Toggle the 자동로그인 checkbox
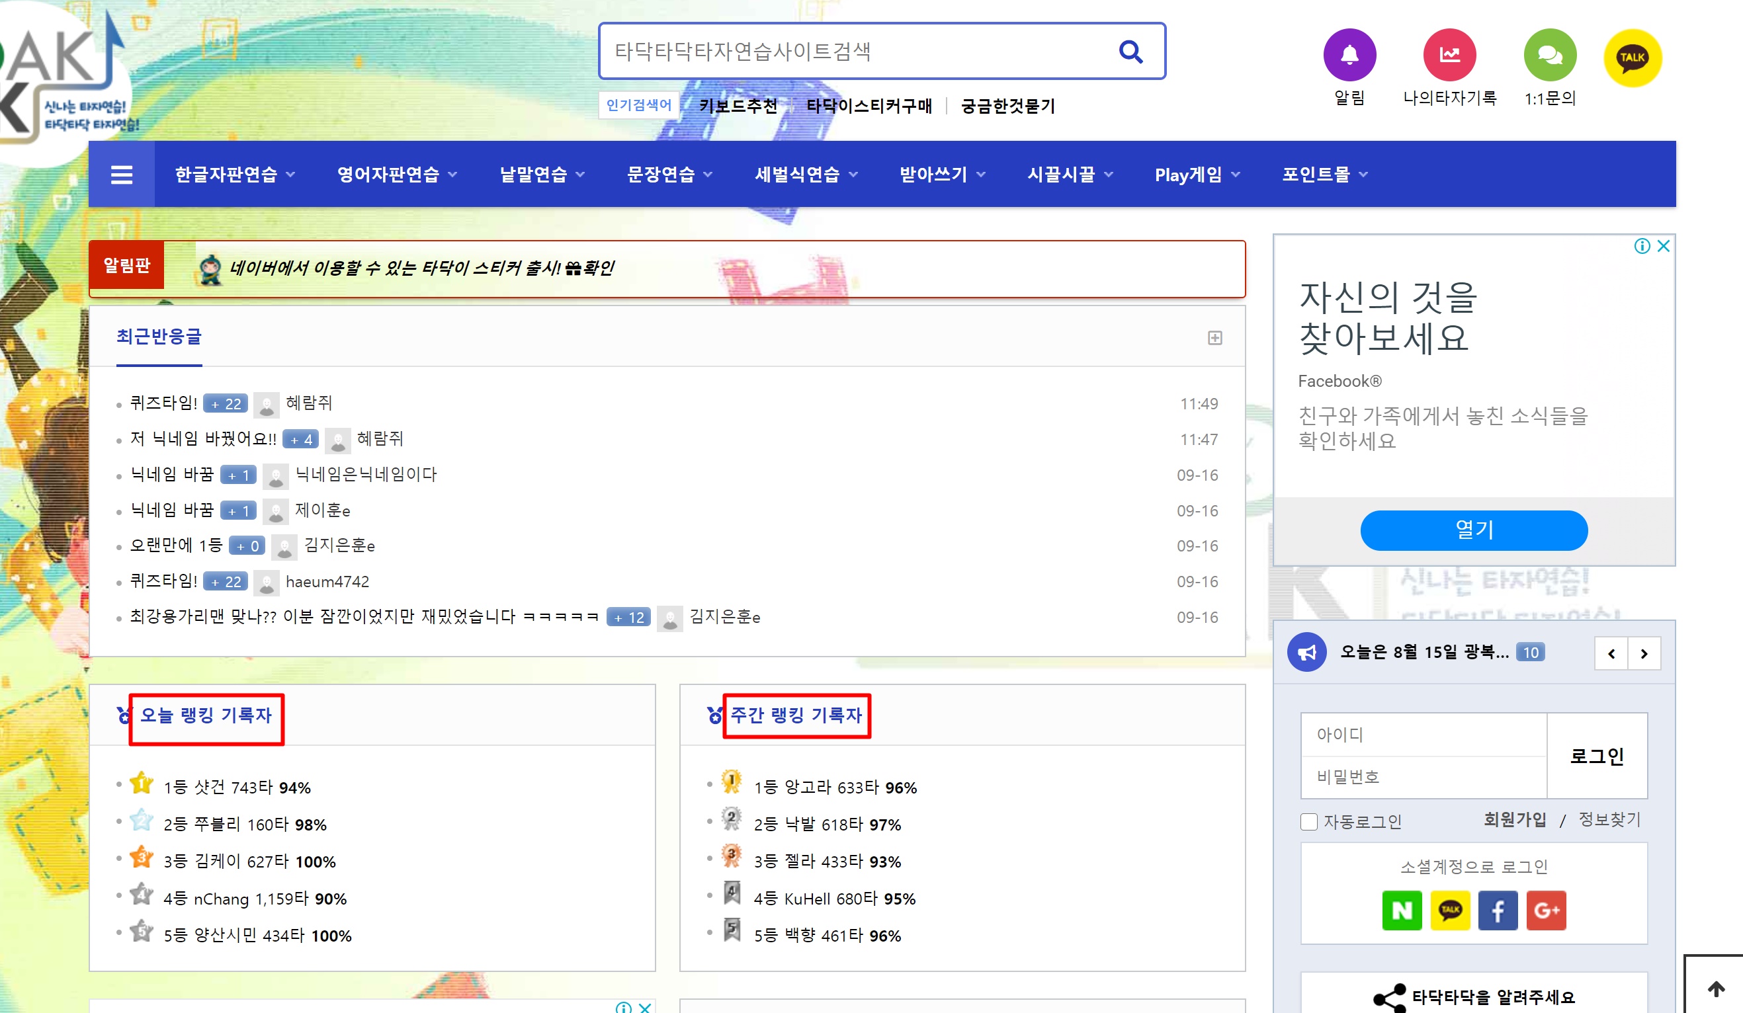This screenshot has height=1013, width=1743. tap(1308, 821)
